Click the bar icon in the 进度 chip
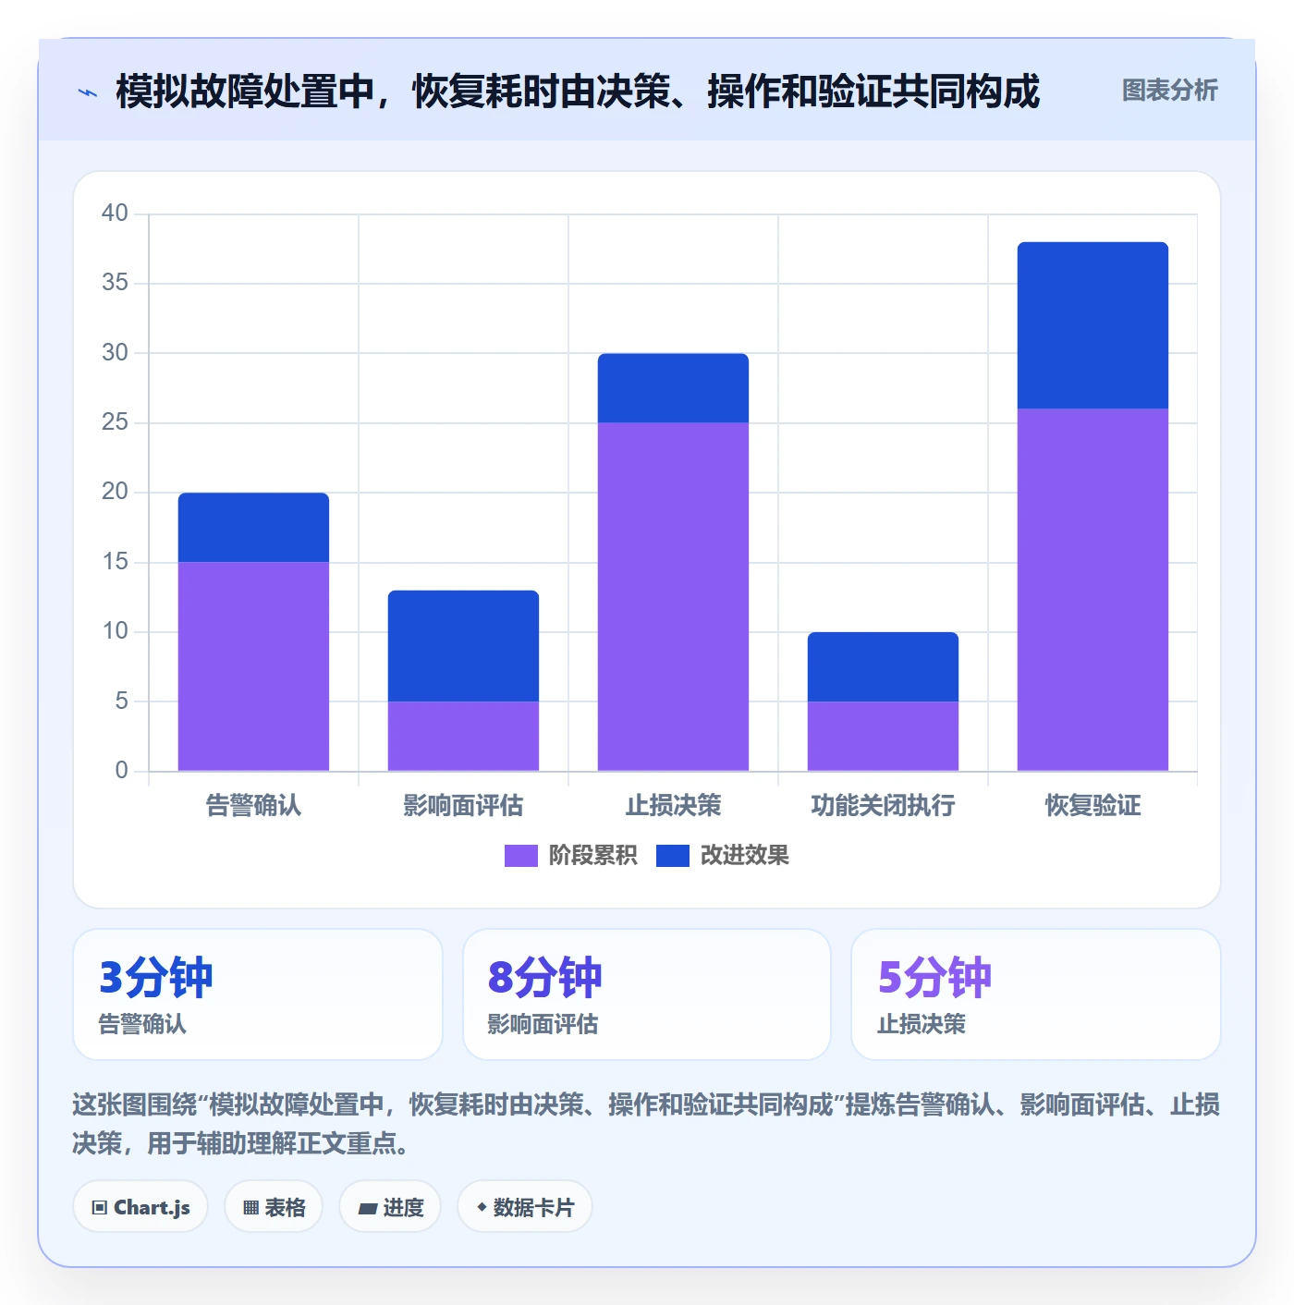The width and height of the screenshot is (1294, 1305). point(367,1208)
